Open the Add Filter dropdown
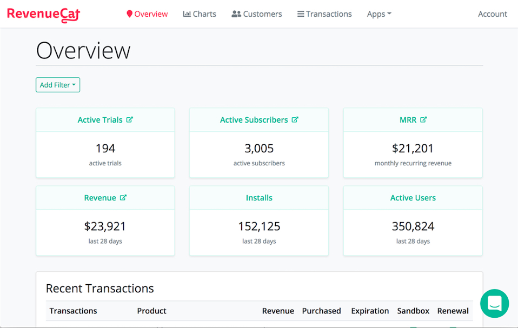 coord(58,85)
